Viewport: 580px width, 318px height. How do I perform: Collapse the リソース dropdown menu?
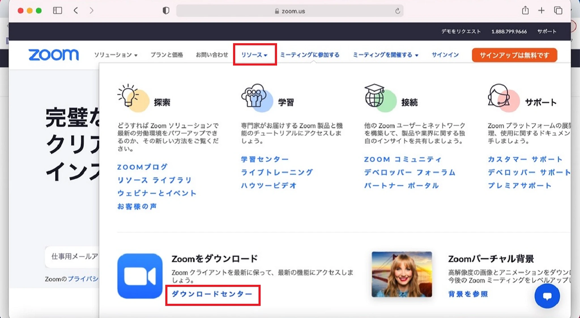[254, 55]
